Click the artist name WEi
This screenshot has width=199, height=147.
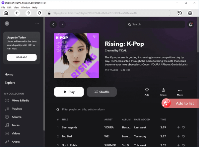(107, 136)
